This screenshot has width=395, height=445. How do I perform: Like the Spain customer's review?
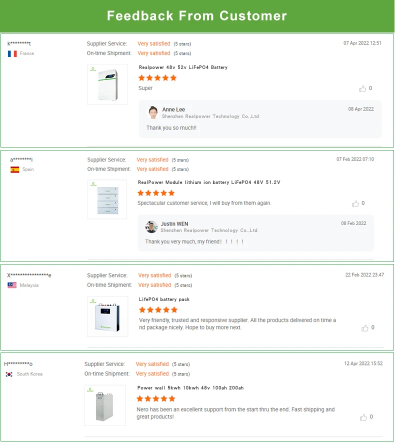point(355,204)
